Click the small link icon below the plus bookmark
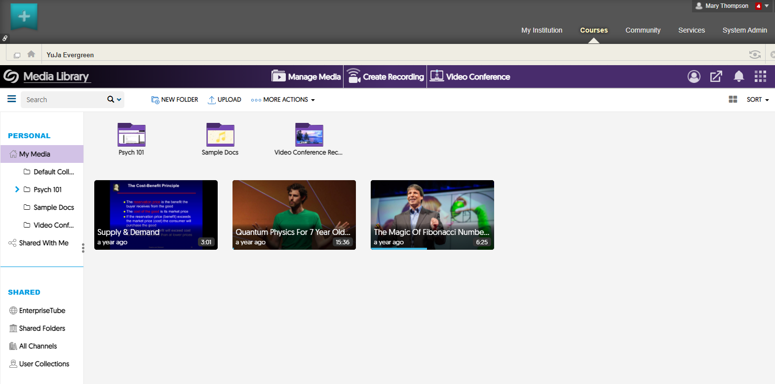The height and width of the screenshot is (384, 775). [x=4, y=38]
